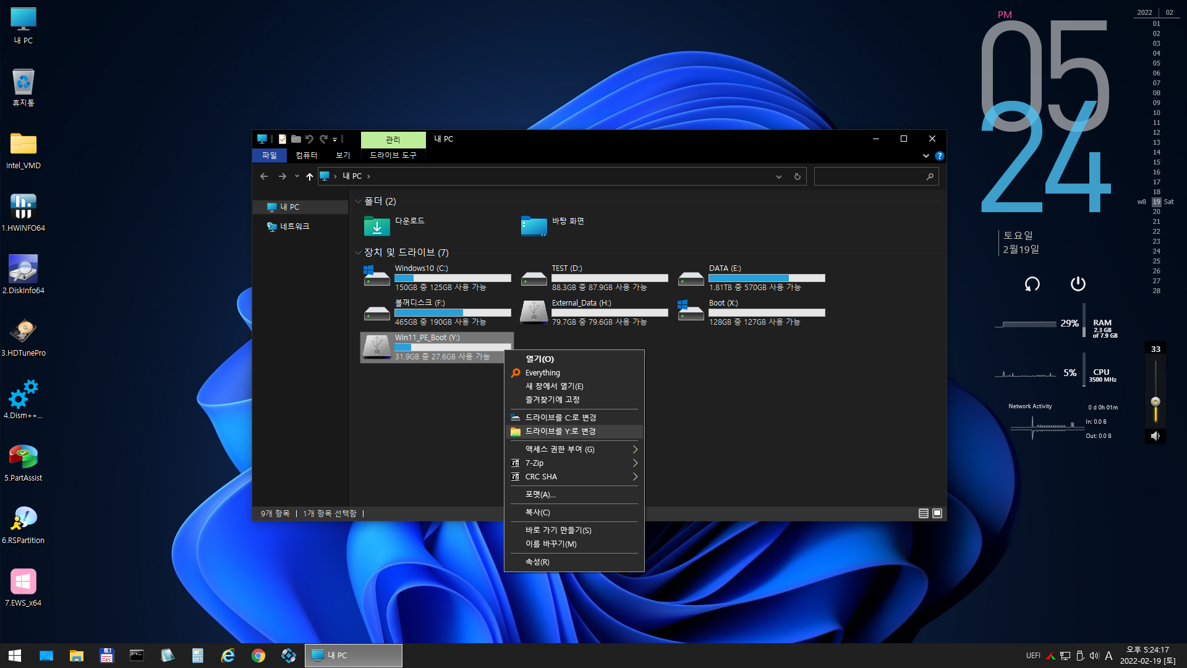The height and width of the screenshot is (668, 1187).
Task: Open File Explorer folder icon on taskbar
Action: [76, 656]
